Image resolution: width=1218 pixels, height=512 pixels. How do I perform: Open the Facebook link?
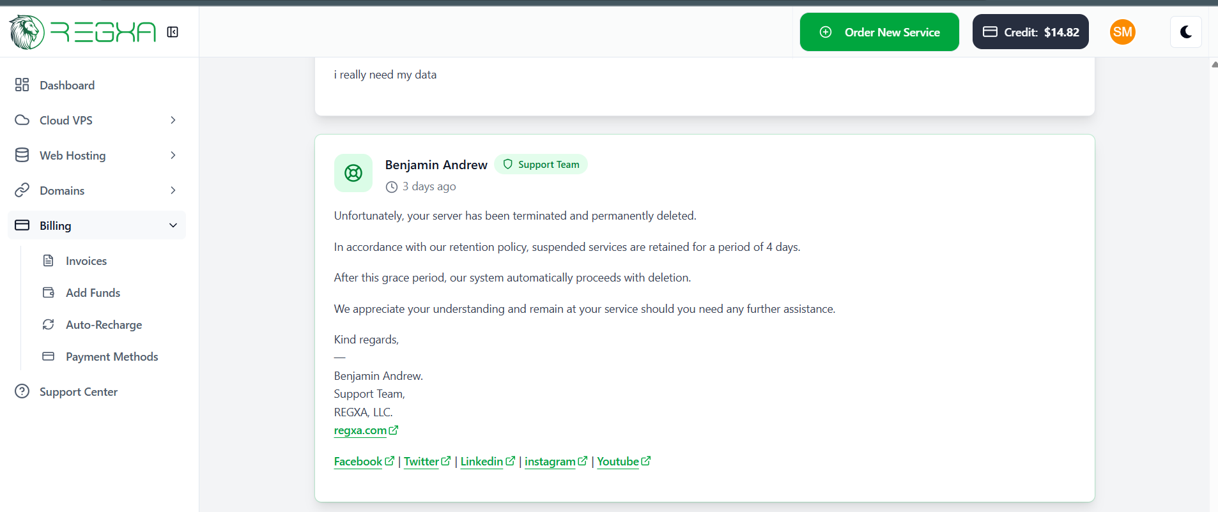[358, 461]
